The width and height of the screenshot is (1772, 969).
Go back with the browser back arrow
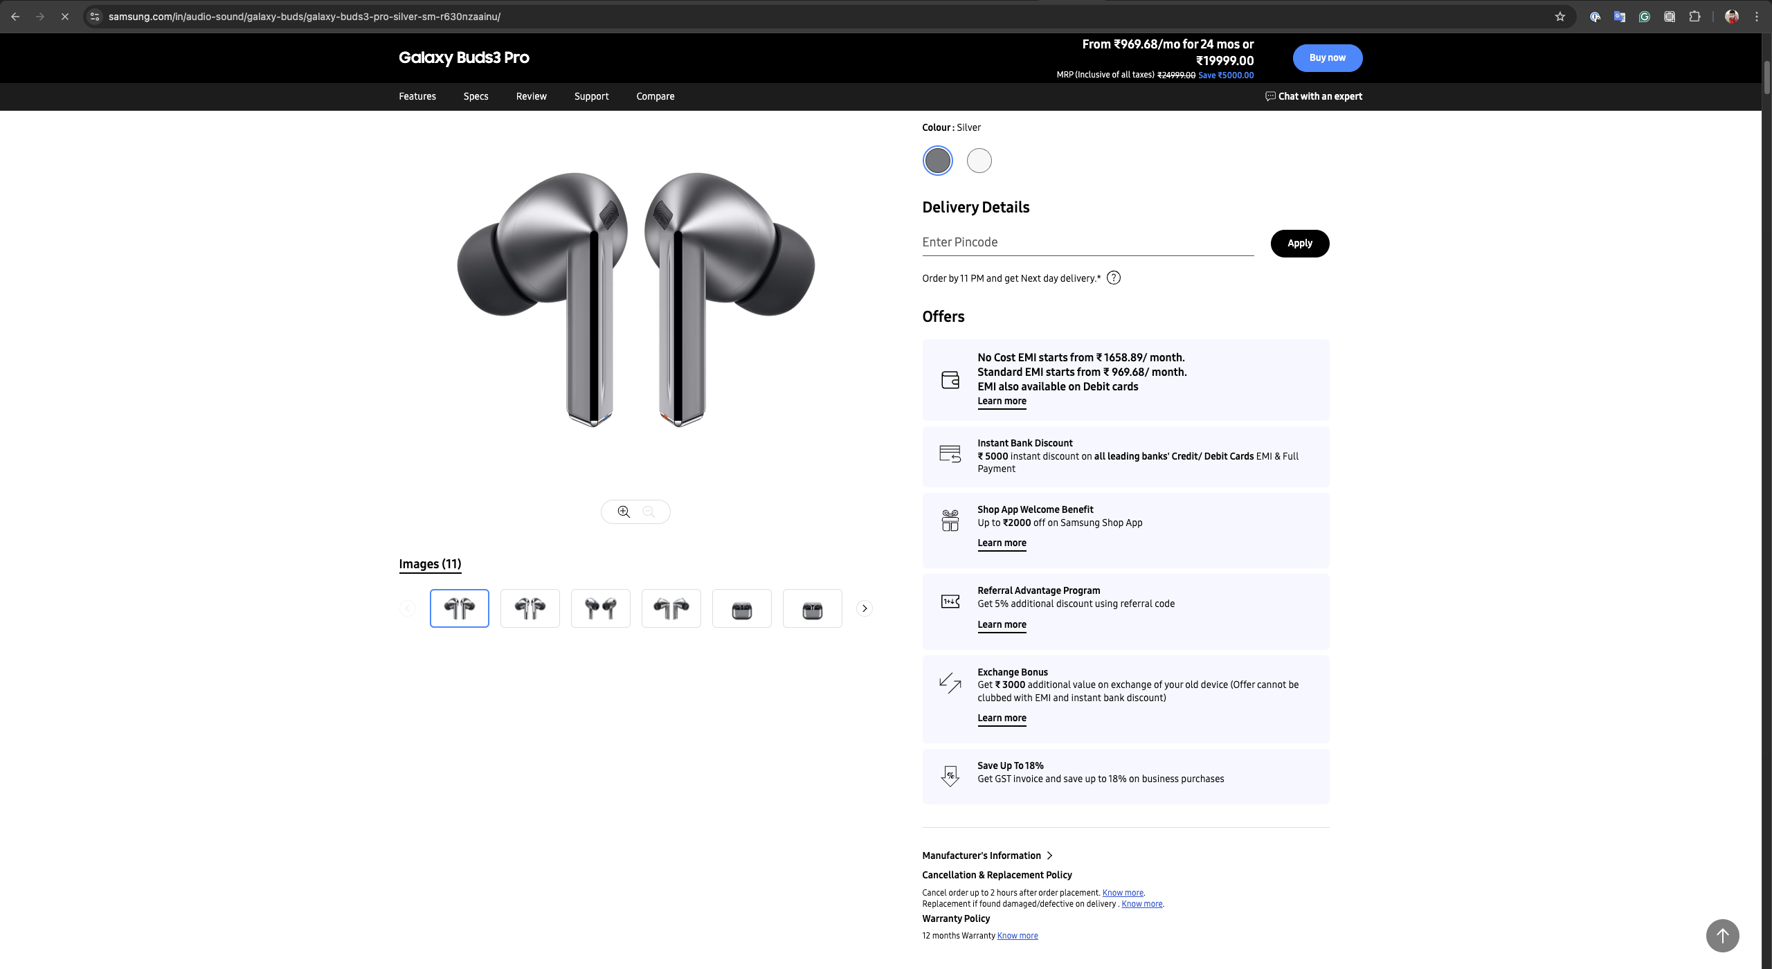(x=15, y=17)
